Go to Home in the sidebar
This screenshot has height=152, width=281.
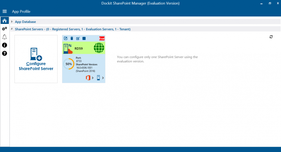(5, 21)
